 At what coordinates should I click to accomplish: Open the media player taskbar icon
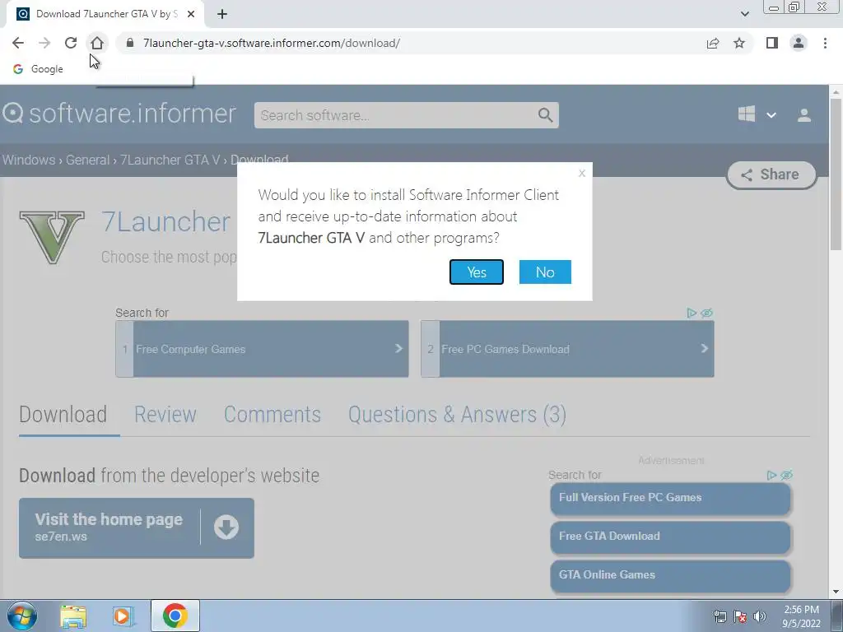pyautogui.click(x=123, y=616)
